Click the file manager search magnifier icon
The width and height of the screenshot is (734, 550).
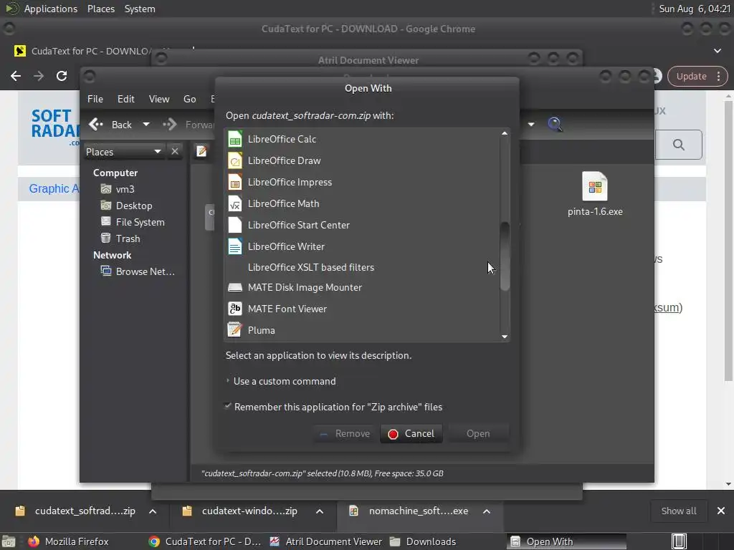click(555, 125)
